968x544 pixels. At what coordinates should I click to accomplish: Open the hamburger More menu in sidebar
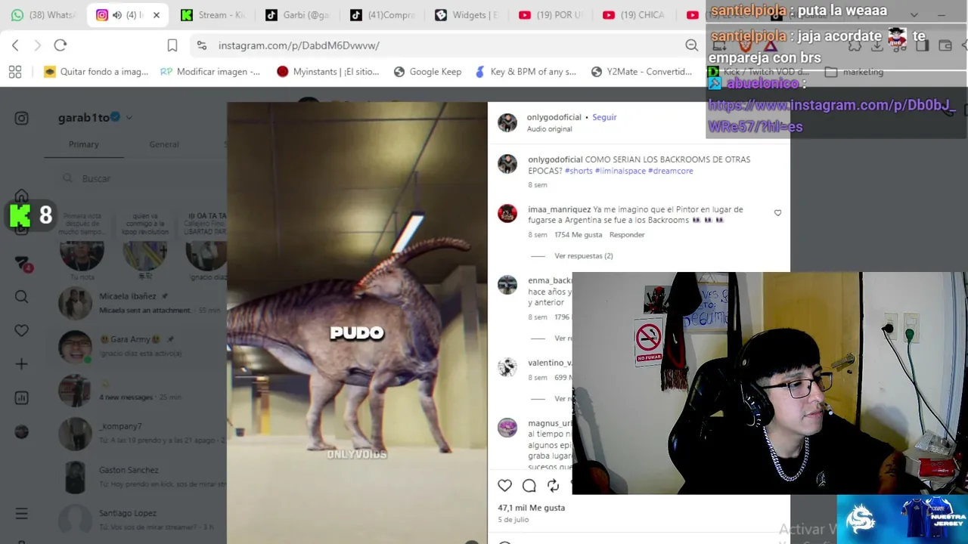click(21, 514)
